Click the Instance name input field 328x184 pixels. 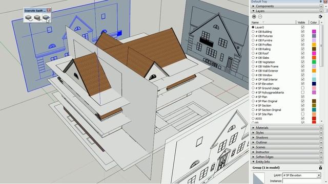click(302, 181)
